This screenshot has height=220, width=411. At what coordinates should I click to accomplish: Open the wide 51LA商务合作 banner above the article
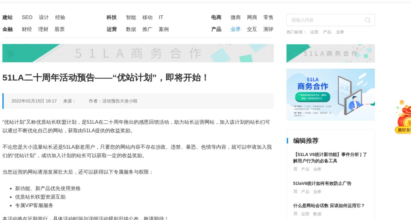[138, 53]
